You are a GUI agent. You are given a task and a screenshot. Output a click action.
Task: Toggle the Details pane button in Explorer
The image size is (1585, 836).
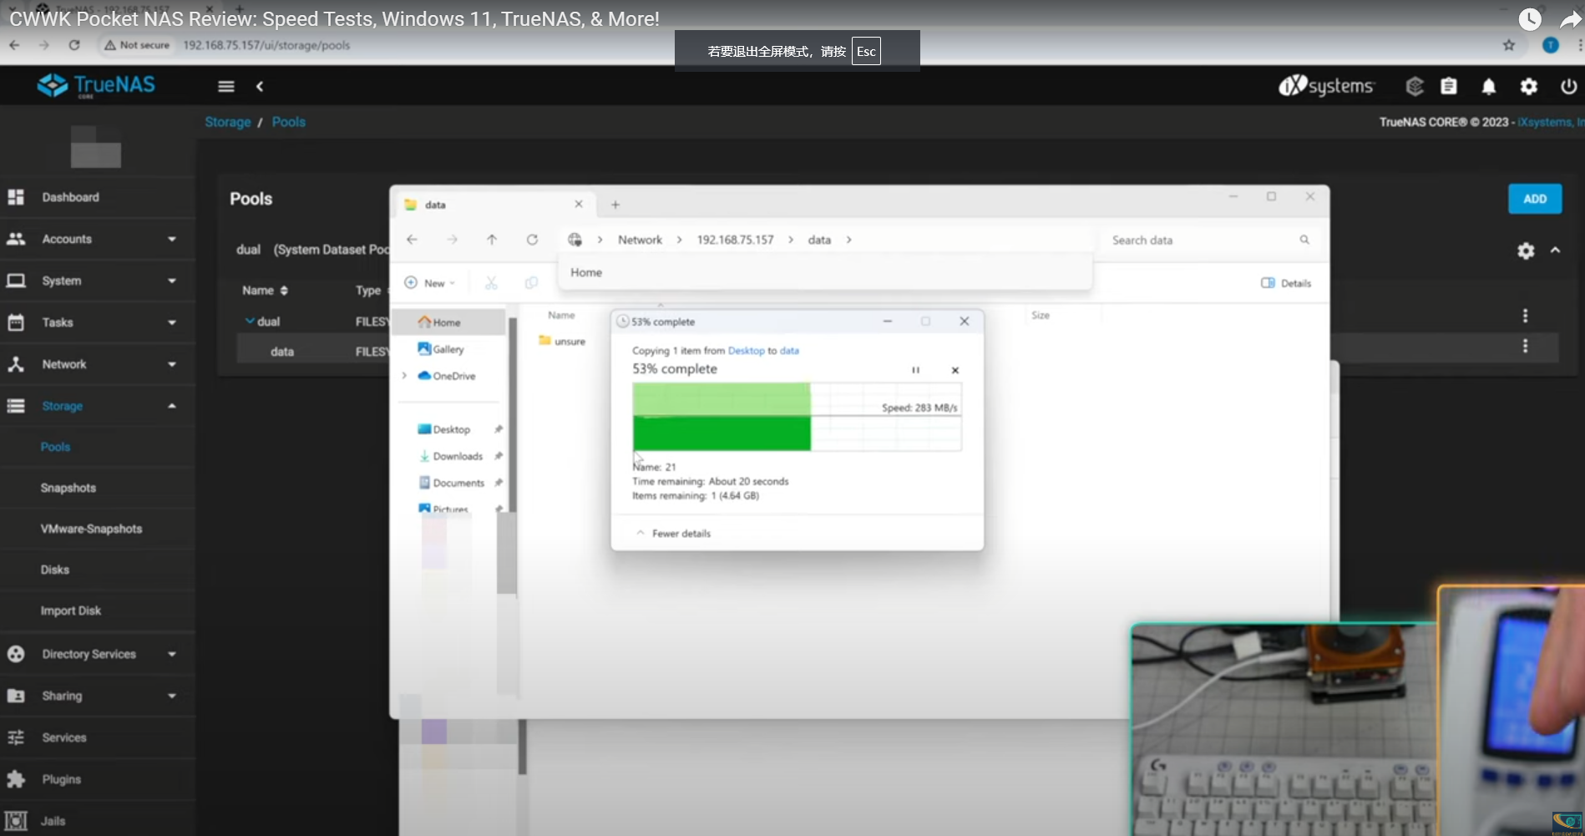click(1286, 283)
